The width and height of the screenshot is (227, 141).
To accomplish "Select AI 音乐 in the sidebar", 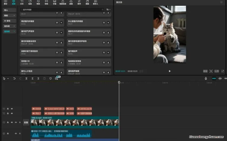I will click(9, 21).
